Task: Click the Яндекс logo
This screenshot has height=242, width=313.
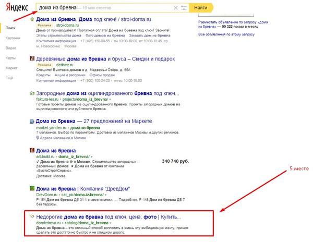Action: click(x=17, y=7)
